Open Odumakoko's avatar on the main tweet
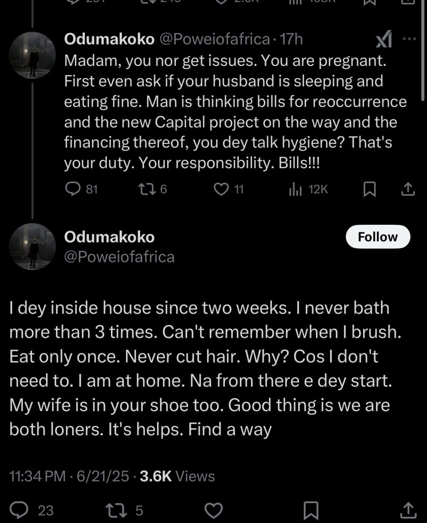The image size is (427, 523). 34,248
